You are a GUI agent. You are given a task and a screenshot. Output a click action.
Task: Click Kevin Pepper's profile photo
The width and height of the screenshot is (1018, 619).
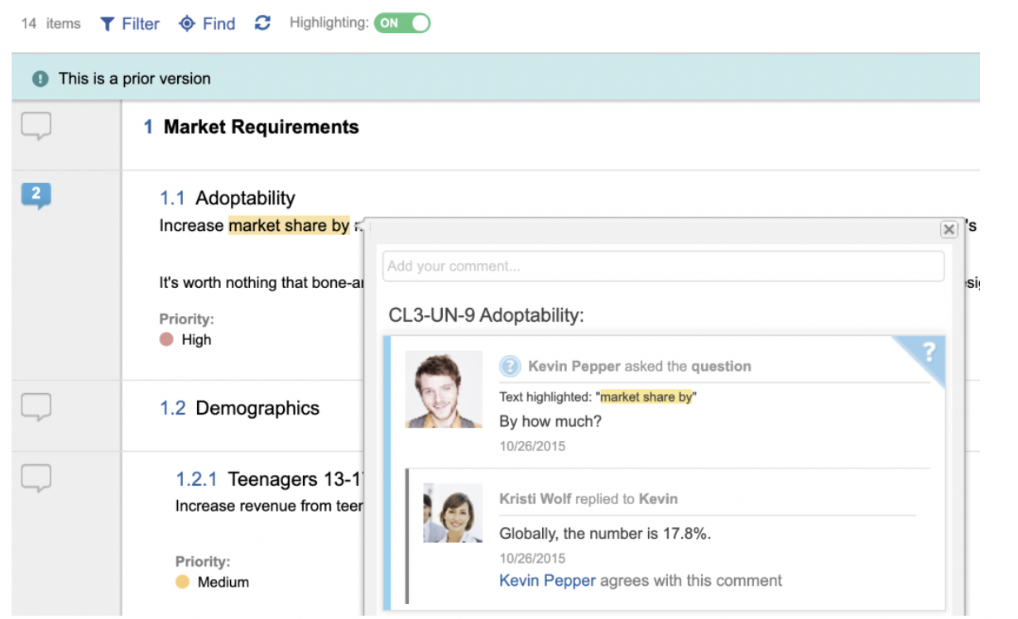click(x=444, y=389)
